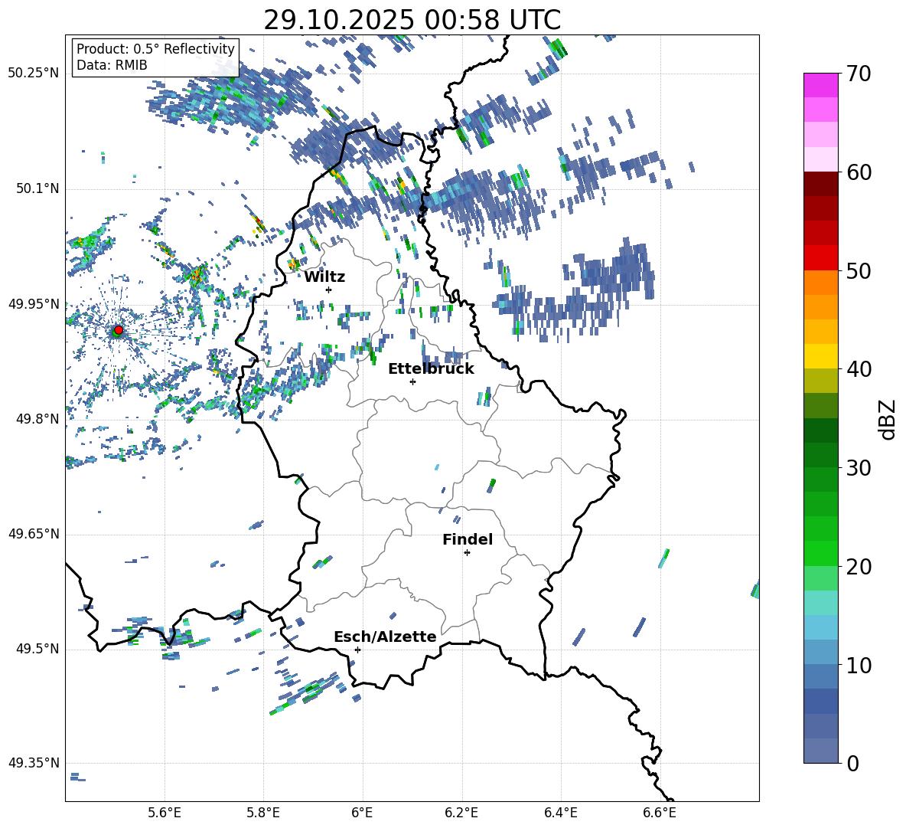Viewport: 906px width, 828px height.
Task: Click the 'Data: RMIB' text
Action: [112, 65]
